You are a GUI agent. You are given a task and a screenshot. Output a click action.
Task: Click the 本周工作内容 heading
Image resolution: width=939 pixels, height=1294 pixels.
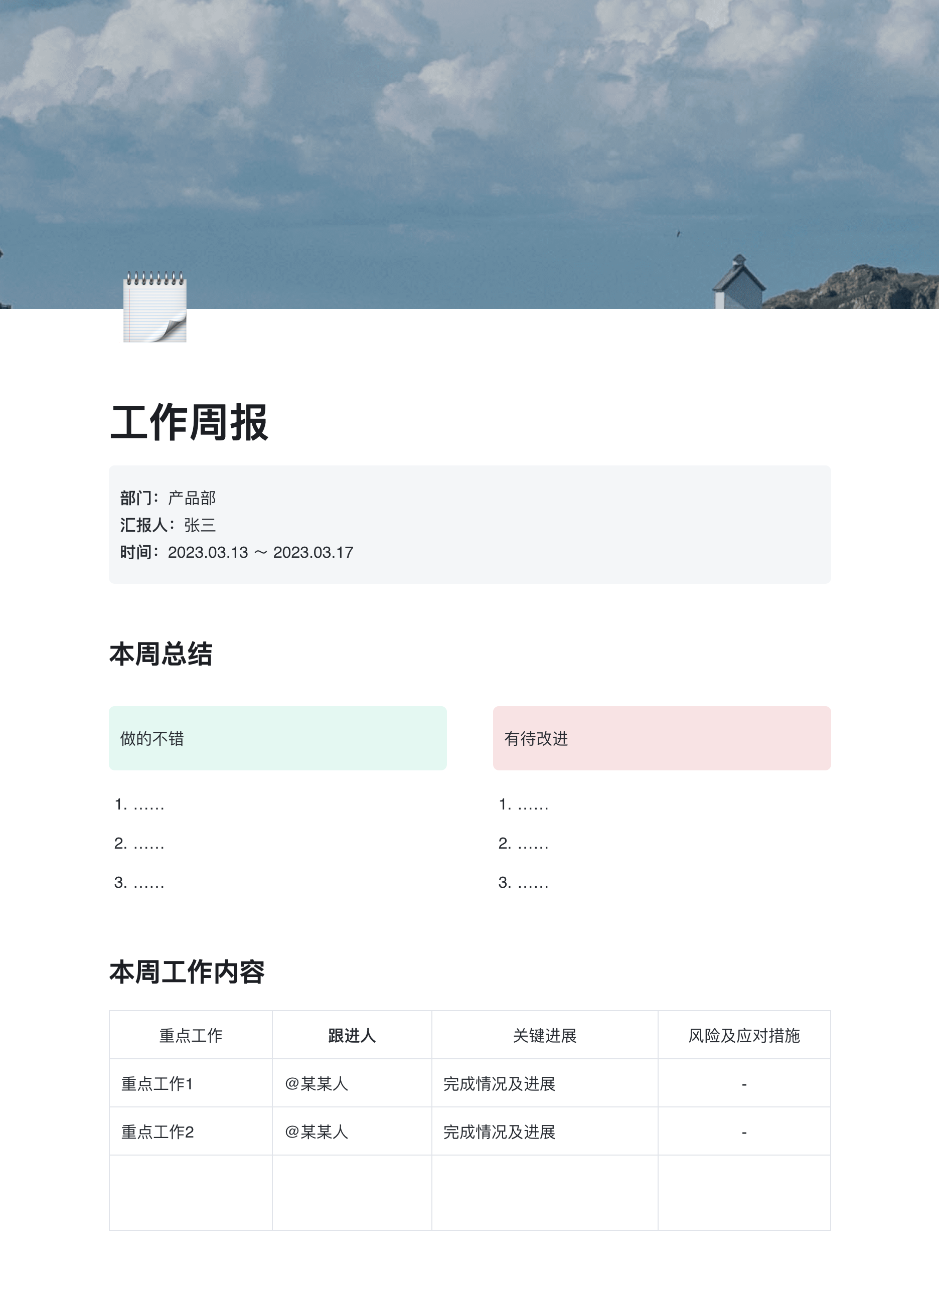[187, 972]
